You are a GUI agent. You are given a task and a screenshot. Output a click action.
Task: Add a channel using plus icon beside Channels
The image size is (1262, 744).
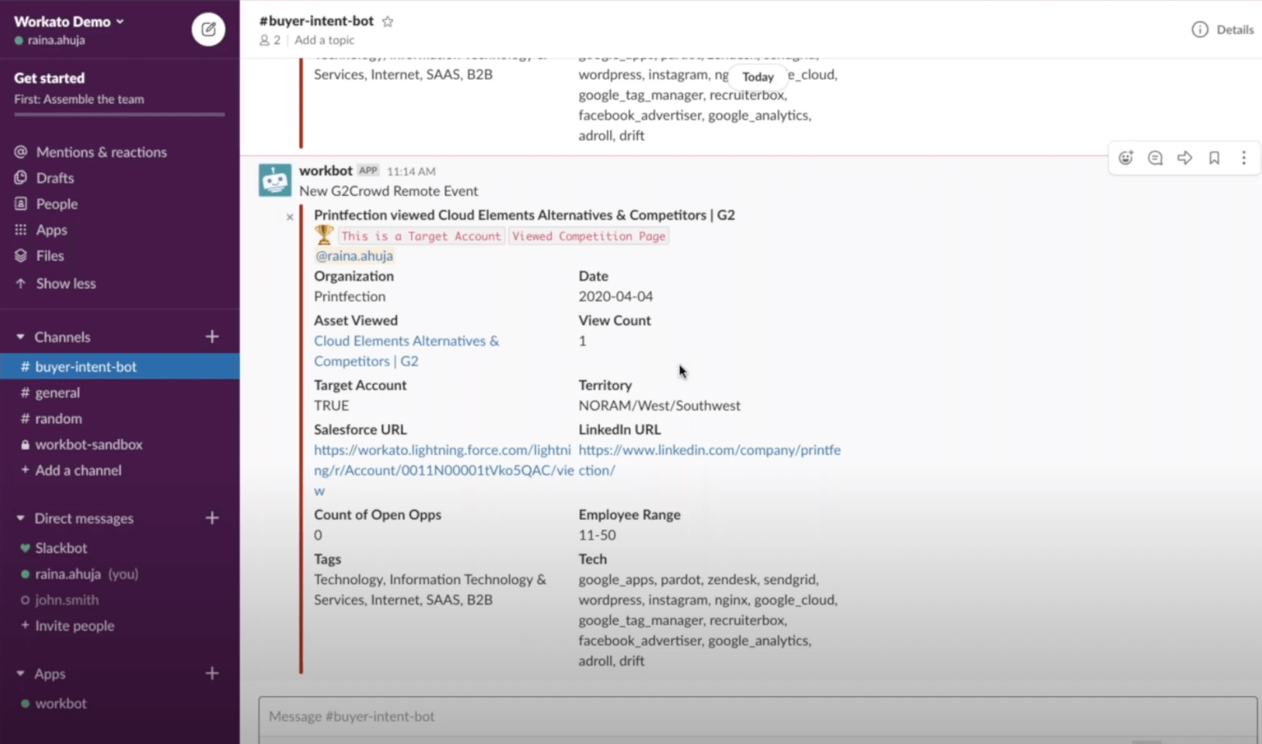212,337
